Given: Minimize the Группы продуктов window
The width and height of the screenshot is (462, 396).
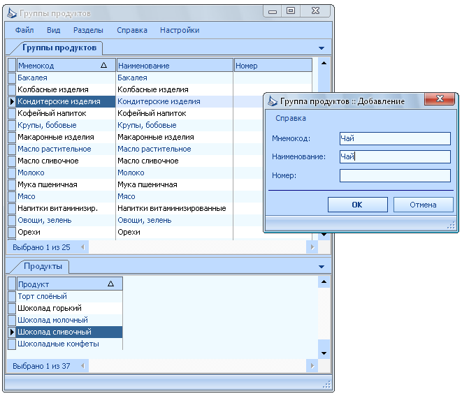Looking at the screenshot, I should coord(273,11).
